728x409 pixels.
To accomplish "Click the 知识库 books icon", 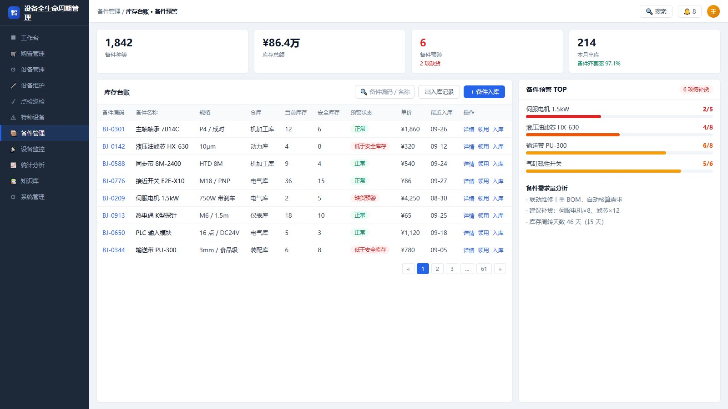I will click(13, 181).
